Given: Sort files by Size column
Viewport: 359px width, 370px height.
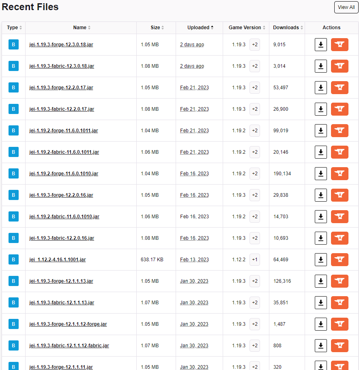Looking at the screenshot, I should click(x=157, y=28).
